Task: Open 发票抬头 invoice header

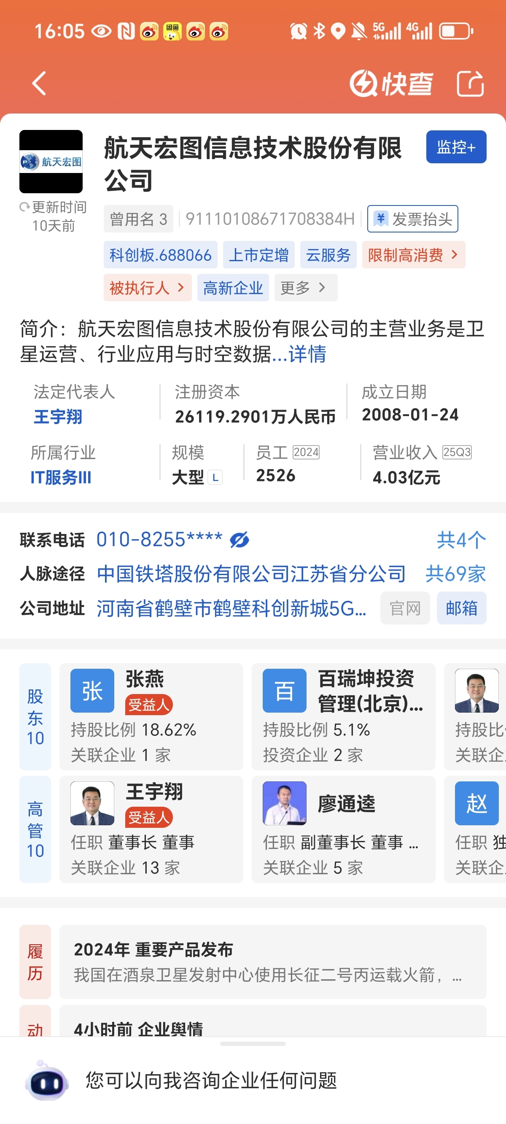Action: coord(412,219)
